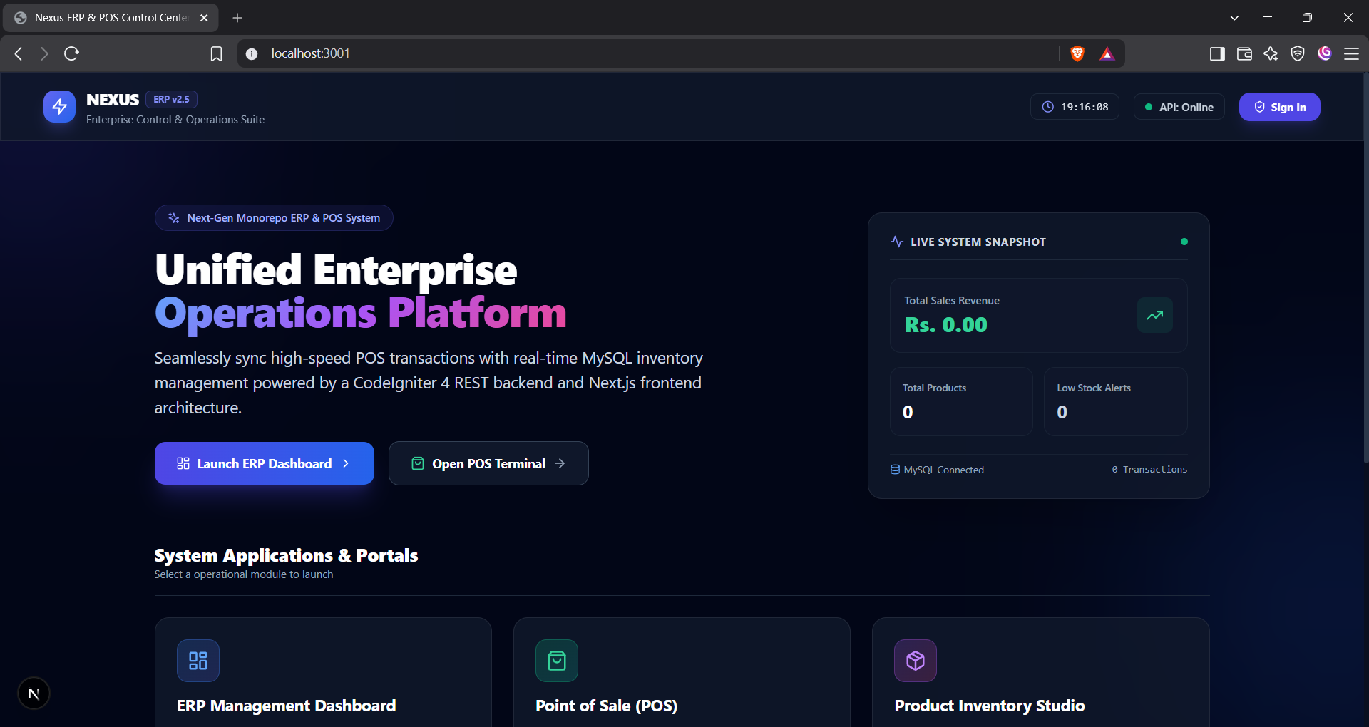Go back to previous page
This screenshot has width=1369, height=727.
click(x=19, y=53)
